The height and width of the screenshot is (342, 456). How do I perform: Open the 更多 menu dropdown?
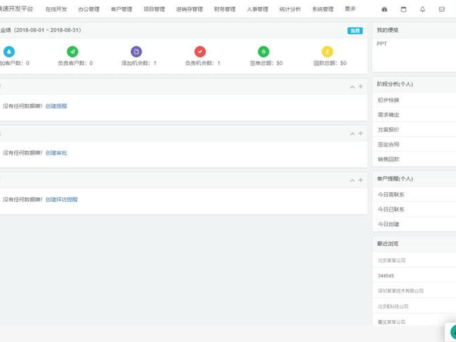pyautogui.click(x=350, y=9)
